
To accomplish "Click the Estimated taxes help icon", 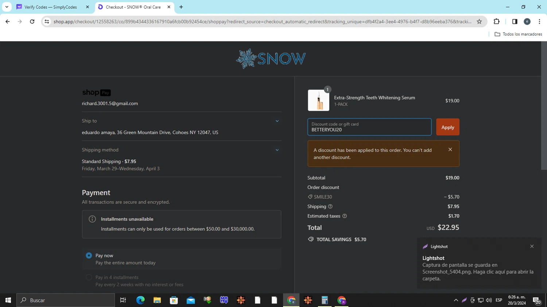I will (345, 216).
